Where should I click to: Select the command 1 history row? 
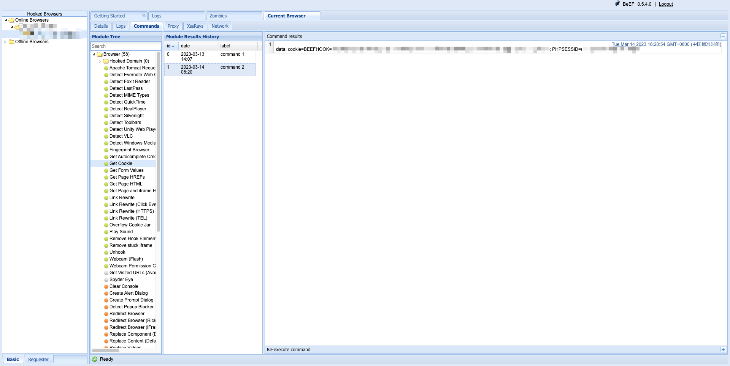[210, 57]
